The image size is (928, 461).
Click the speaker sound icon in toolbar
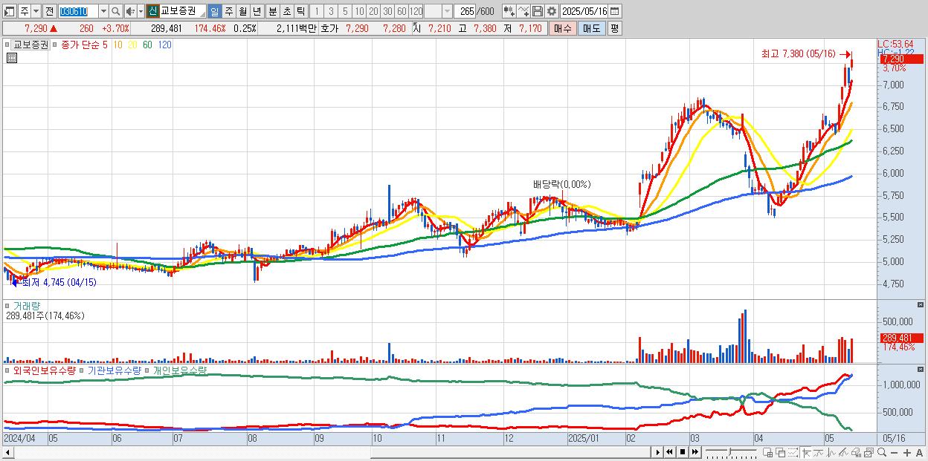coord(130,11)
